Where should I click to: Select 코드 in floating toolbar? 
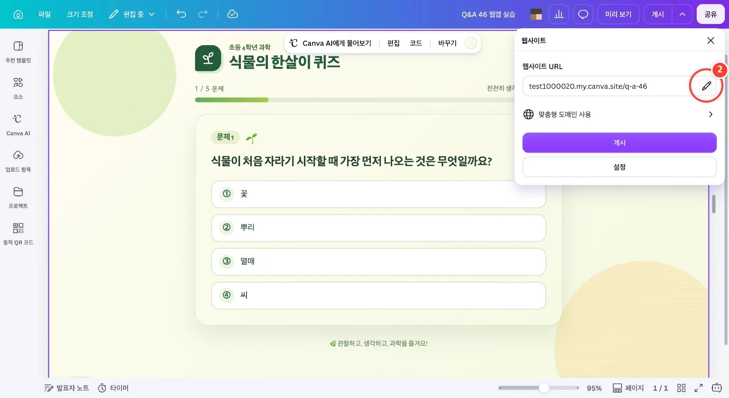(x=416, y=43)
